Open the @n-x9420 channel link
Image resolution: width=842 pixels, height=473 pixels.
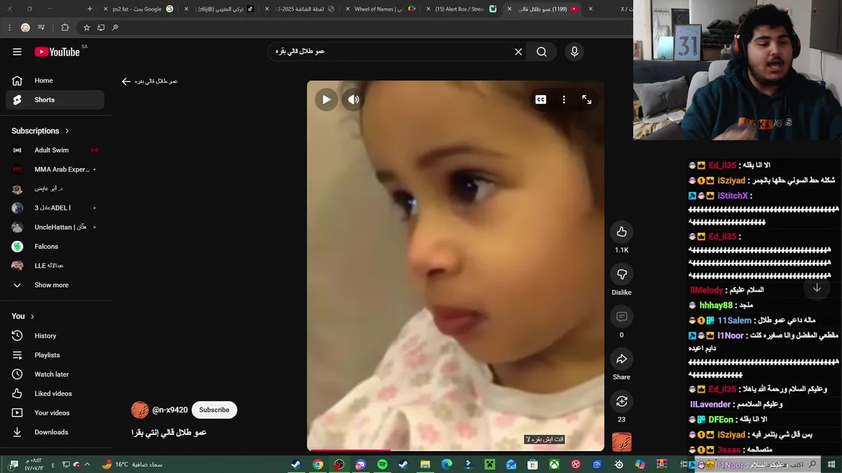170,410
